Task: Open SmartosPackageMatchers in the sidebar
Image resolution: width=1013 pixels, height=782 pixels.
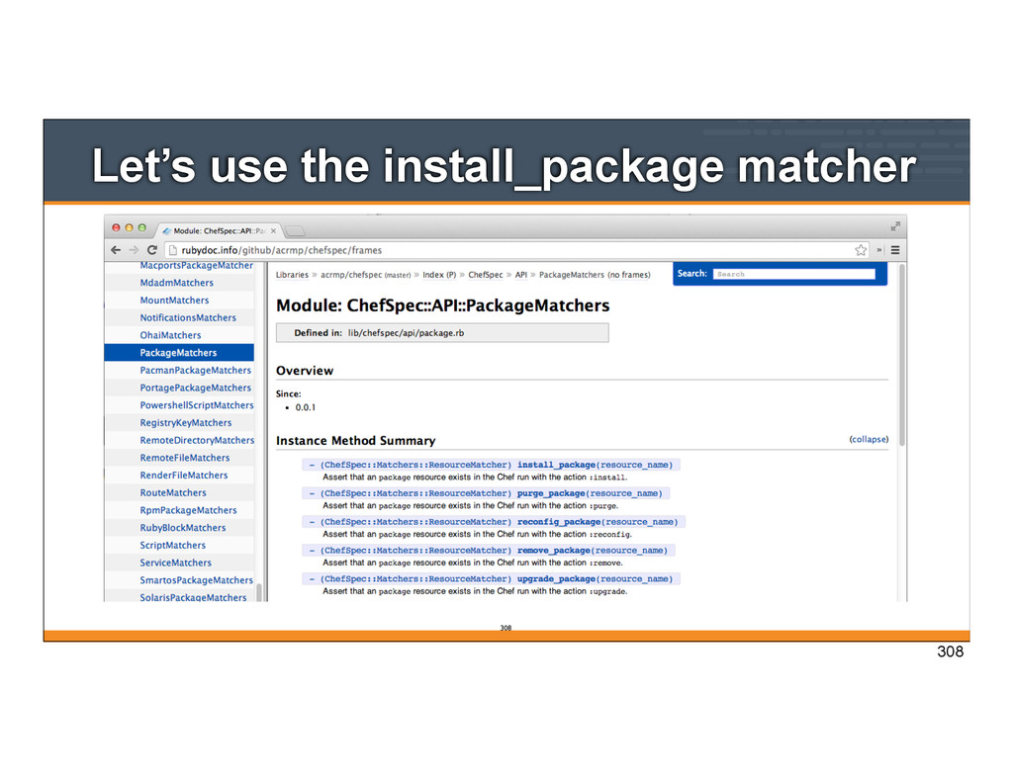Action: coord(197,580)
